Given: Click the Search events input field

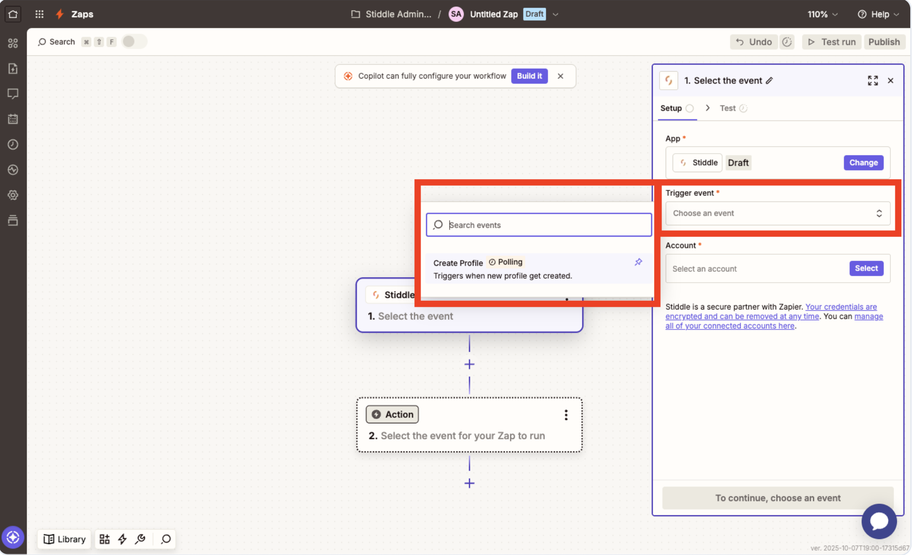Looking at the screenshot, I should coord(539,225).
